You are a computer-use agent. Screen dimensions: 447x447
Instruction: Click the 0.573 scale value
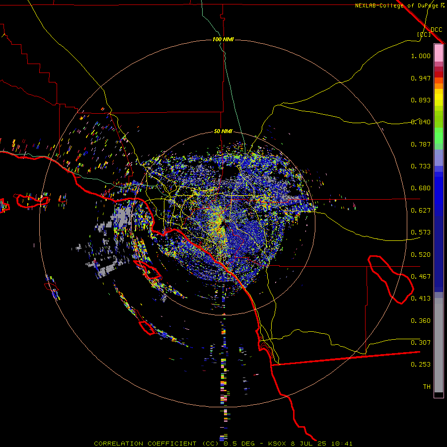point(421,232)
